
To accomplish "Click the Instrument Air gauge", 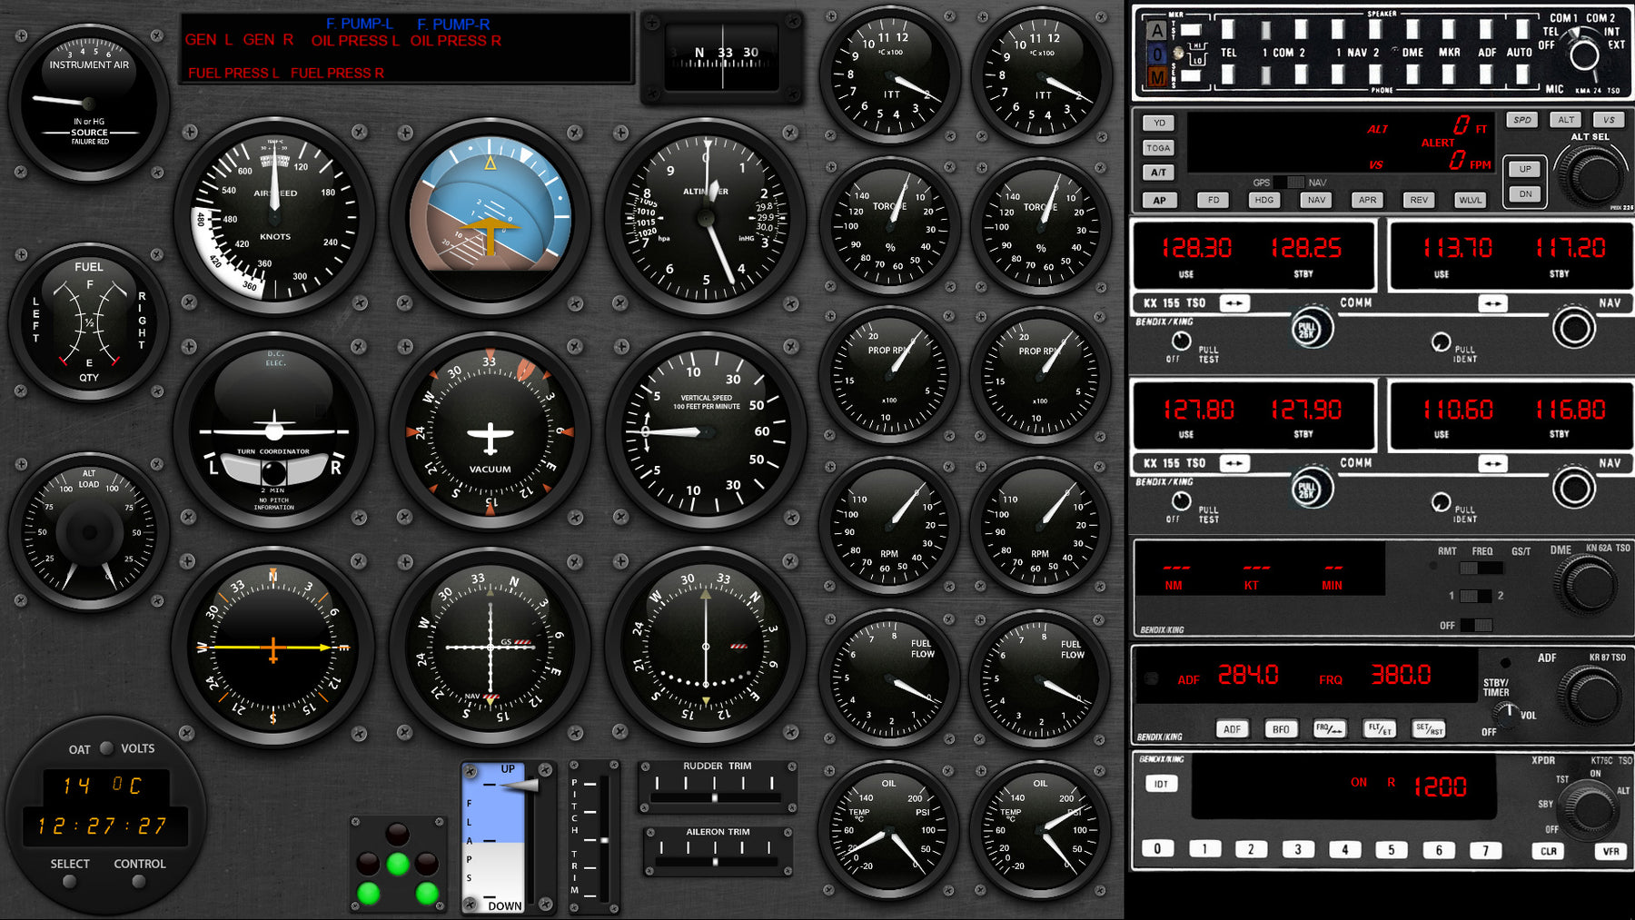I will [89, 102].
